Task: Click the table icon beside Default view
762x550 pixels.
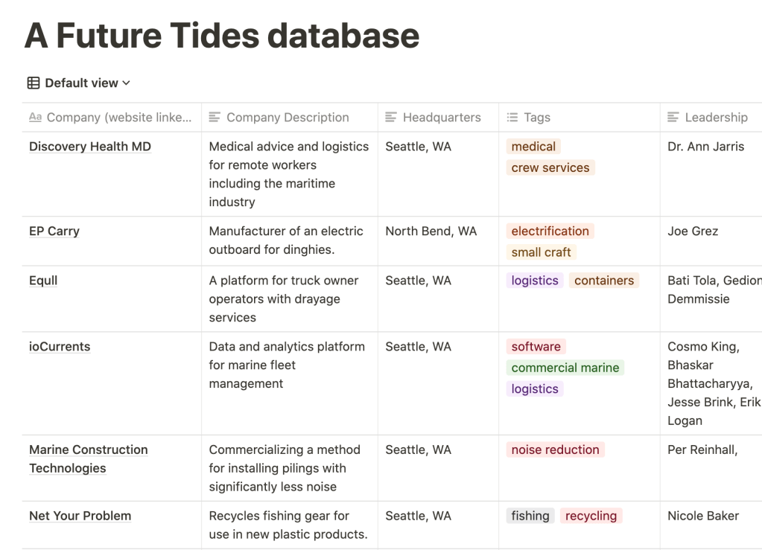Action: click(x=34, y=83)
